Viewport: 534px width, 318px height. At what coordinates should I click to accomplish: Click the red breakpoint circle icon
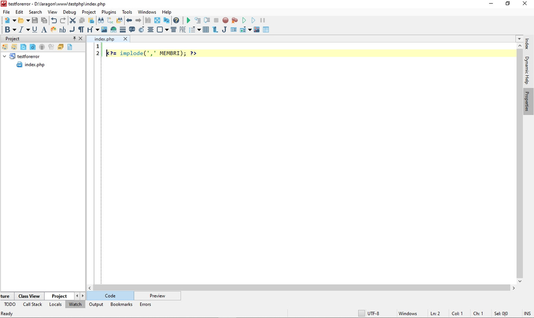coord(225,20)
